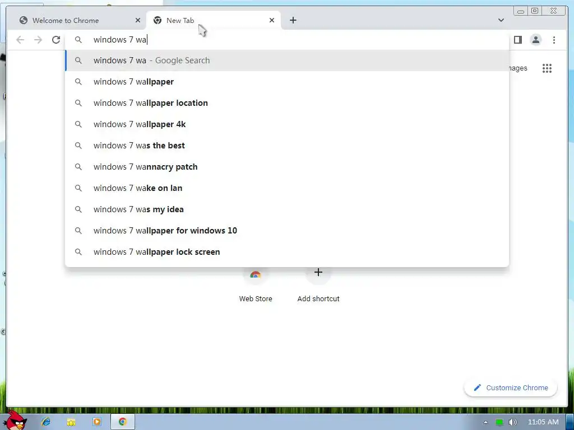Select 'windows 7 wallpaper lock screen' suggestion
Viewport: 574px width, 430px height.
(x=287, y=251)
